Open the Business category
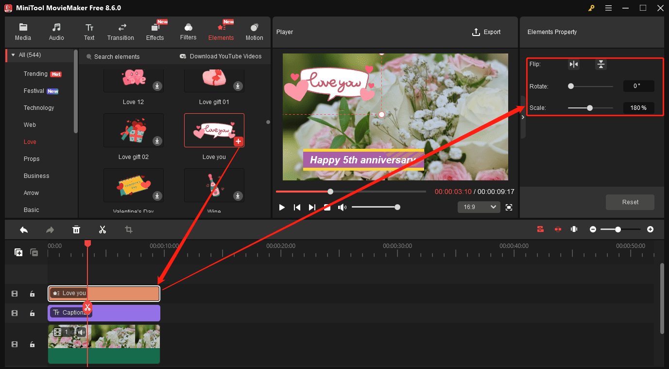Image resolution: width=669 pixels, height=369 pixels. tap(36, 176)
